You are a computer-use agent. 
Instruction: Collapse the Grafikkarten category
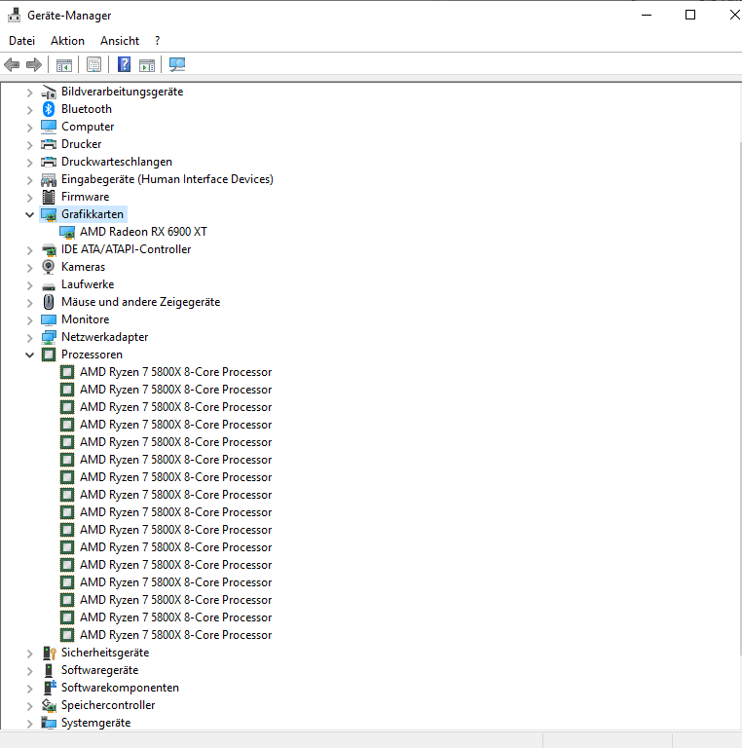pyautogui.click(x=29, y=214)
